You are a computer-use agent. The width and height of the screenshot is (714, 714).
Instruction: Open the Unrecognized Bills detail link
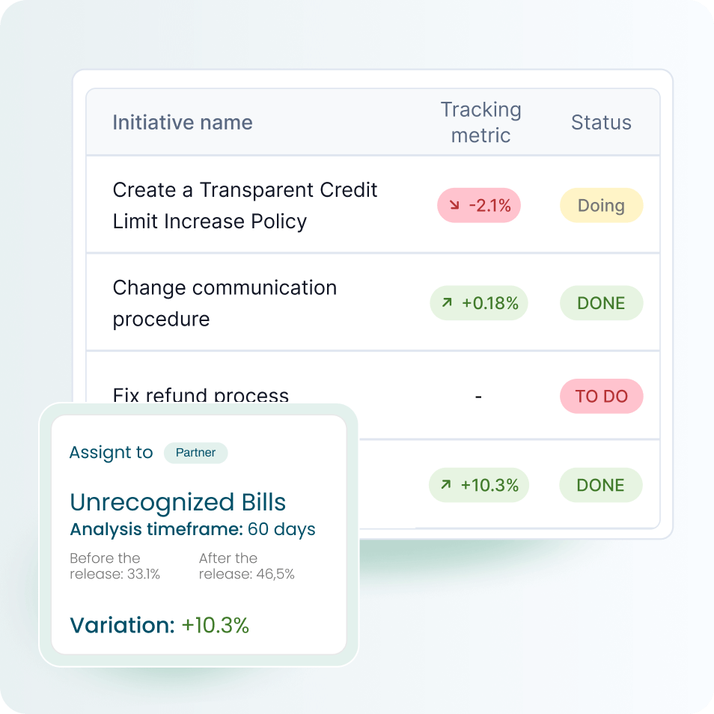pyautogui.click(x=177, y=502)
